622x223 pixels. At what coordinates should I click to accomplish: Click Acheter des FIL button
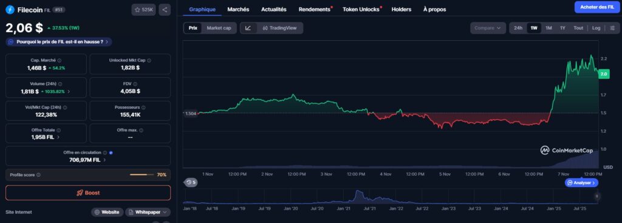point(597,7)
